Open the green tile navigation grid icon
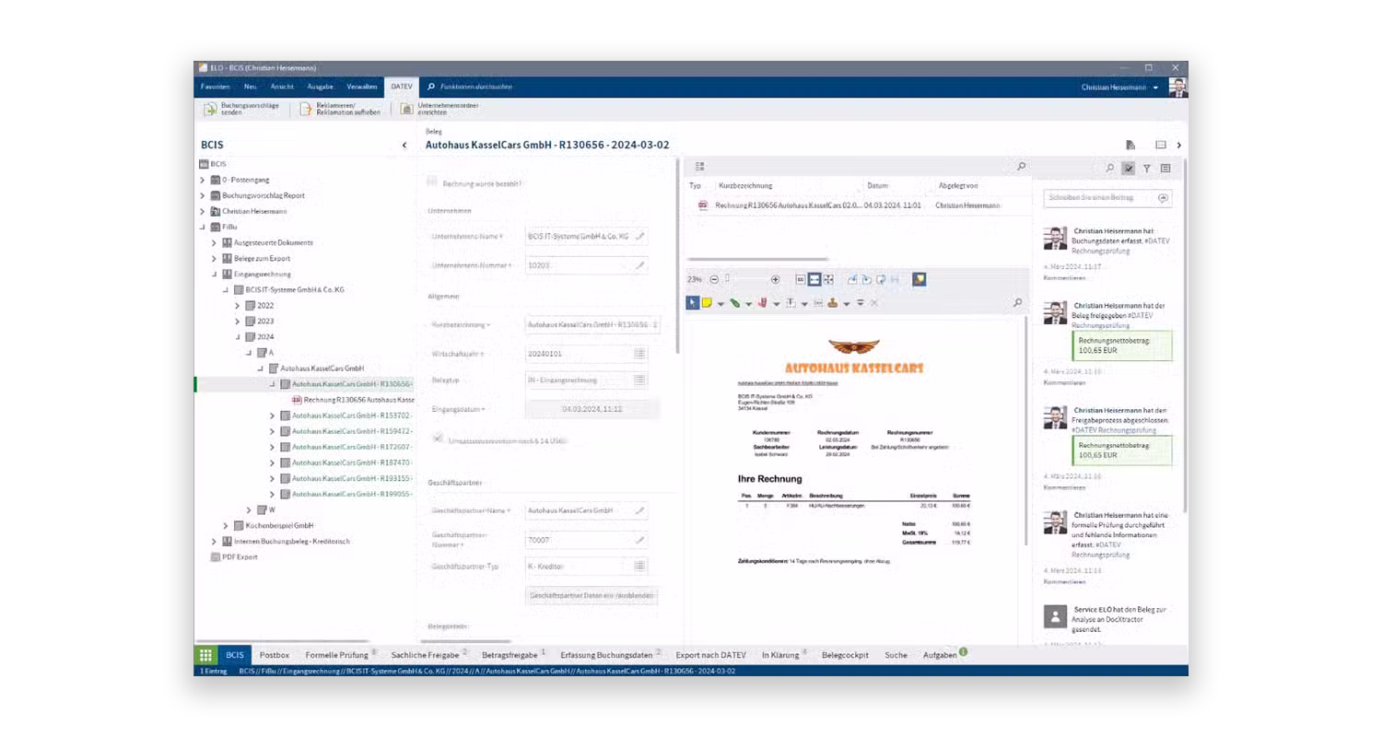This screenshot has height=737, width=1382. (x=205, y=655)
